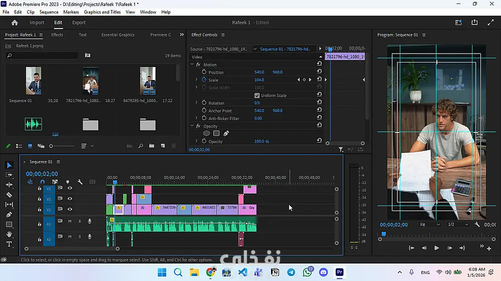
Task: Mute audio track A1
Action: coord(70,221)
